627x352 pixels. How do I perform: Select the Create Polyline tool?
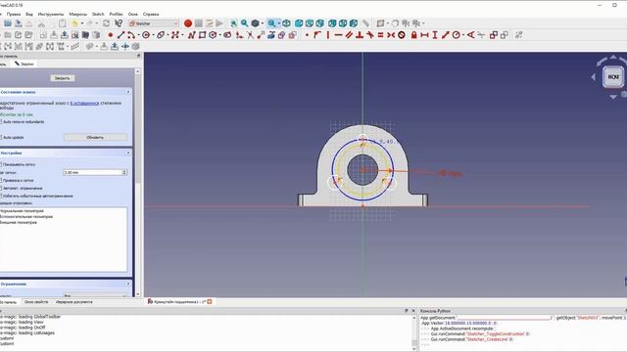192,35
